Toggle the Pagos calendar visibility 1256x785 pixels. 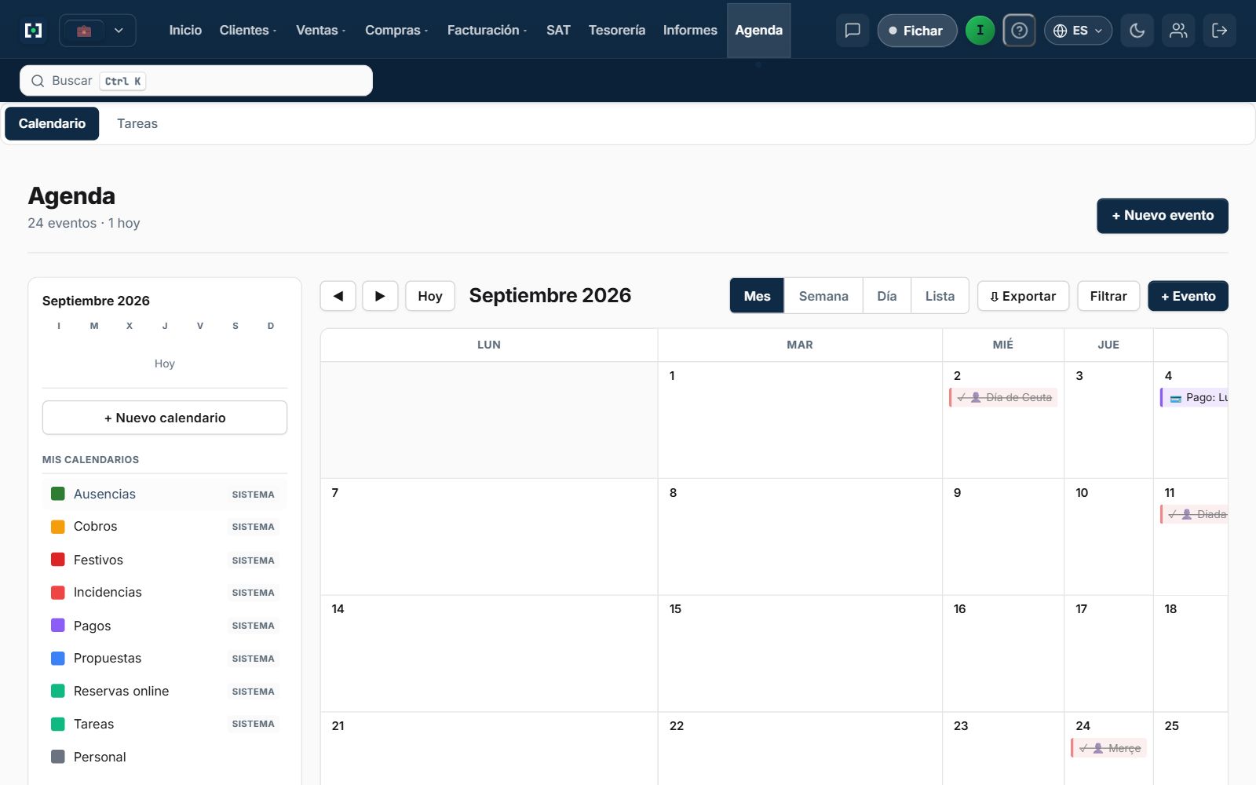pyautogui.click(x=57, y=626)
